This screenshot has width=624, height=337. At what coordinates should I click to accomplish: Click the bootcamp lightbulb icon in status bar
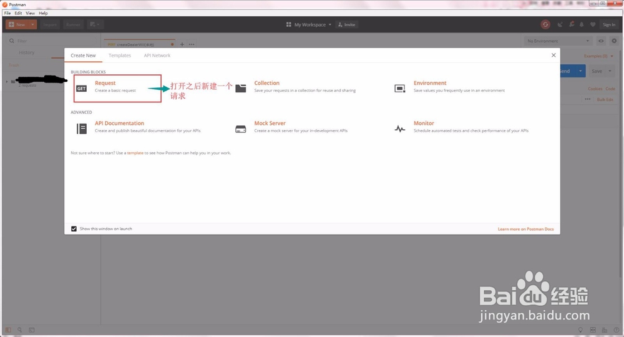580,330
